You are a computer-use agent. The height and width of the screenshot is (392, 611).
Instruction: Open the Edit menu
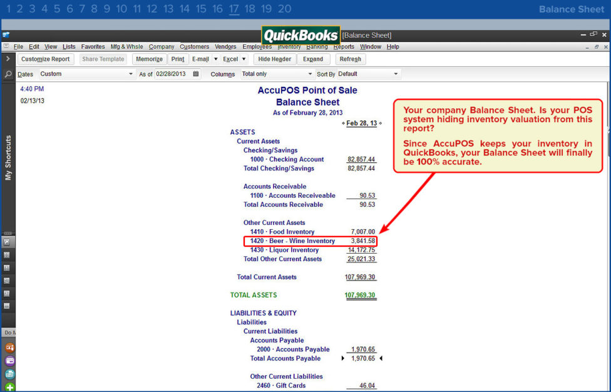coord(34,46)
